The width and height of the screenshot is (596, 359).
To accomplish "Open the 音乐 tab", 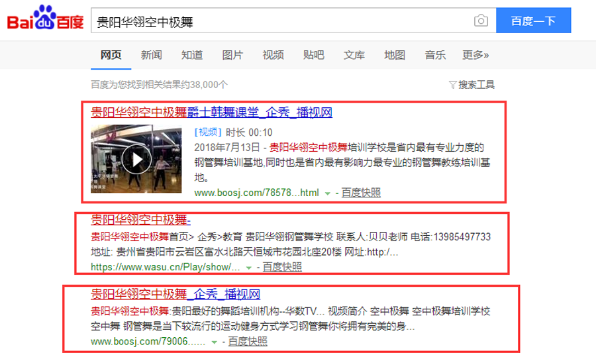I will [435, 55].
